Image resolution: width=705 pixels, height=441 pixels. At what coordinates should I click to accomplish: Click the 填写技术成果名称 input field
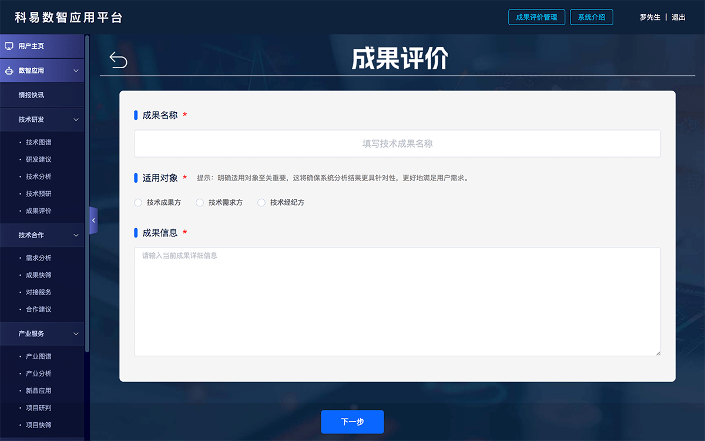397,143
